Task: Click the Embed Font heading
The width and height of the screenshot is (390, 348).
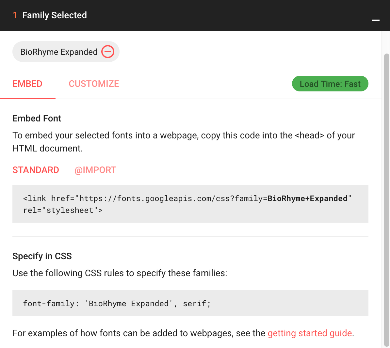Action: click(37, 118)
